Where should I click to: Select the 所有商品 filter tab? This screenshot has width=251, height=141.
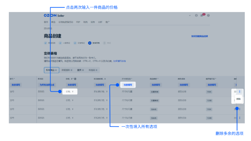click(52, 70)
